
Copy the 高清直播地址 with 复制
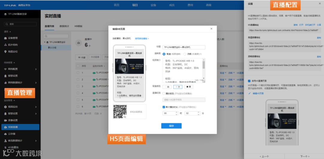(319, 38)
